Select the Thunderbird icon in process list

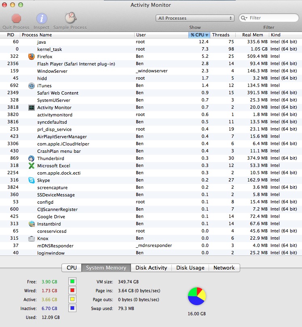tap(32, 158)
